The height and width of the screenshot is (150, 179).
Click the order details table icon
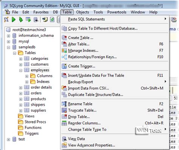pos(27,87)
